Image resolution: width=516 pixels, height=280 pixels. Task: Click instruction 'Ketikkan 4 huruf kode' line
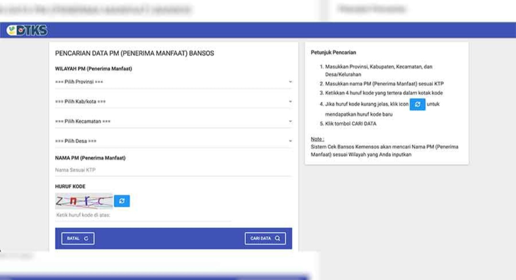384,93
